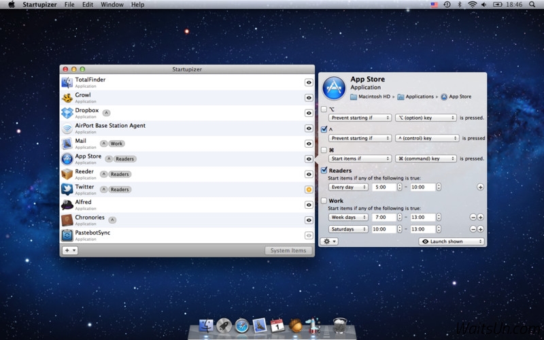Click the Dropbox icon in list
This screenshot has height=340, width=544.
pyautogui.click(x=67, y=113)
